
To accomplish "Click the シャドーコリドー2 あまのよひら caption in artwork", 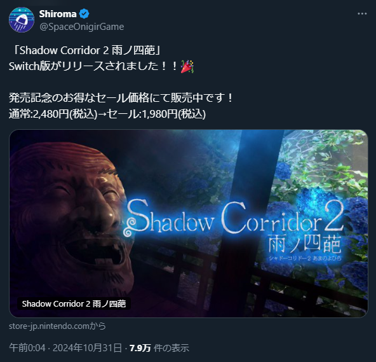I will click(x=305, y=258).
